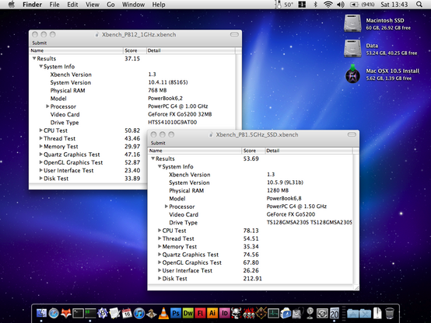Viewport: 431px width, 323px height.
Task: Open the volume menu bar icon
Action: [341, 5]
